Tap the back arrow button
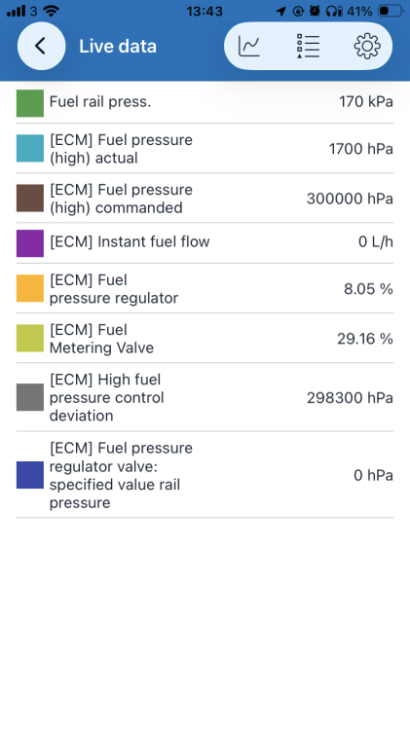The image size is (410, 730). point(41,46)
